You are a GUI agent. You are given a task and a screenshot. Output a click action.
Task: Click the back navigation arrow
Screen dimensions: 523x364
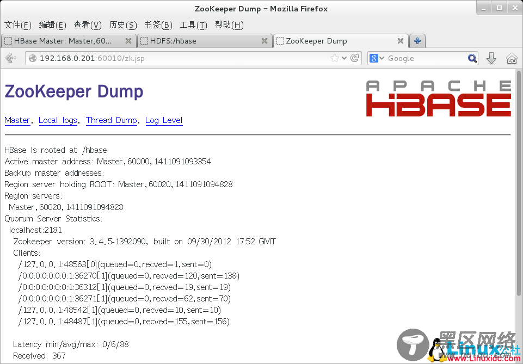(11, 58)
